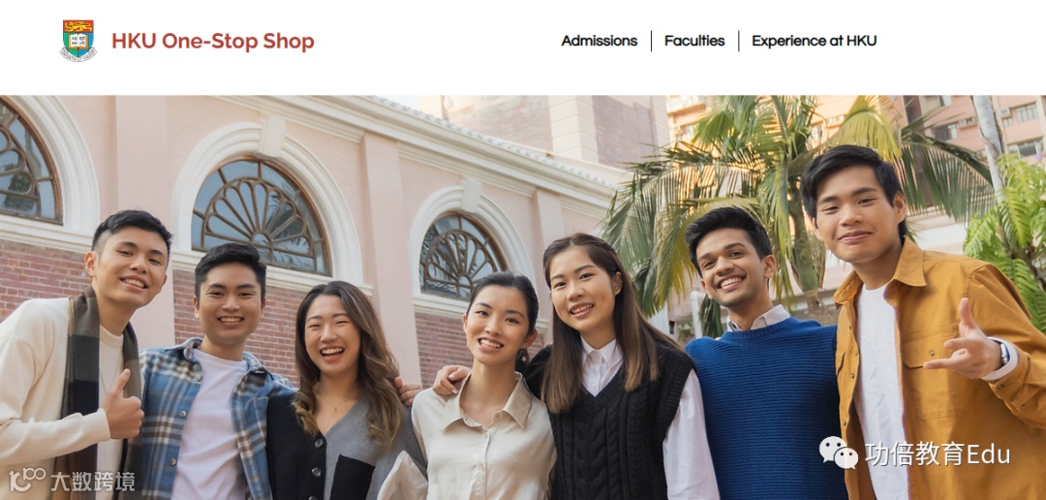Click the 大数跨境 watermark text
This screenshot has width=1046, height=500.
click(93, 481)
